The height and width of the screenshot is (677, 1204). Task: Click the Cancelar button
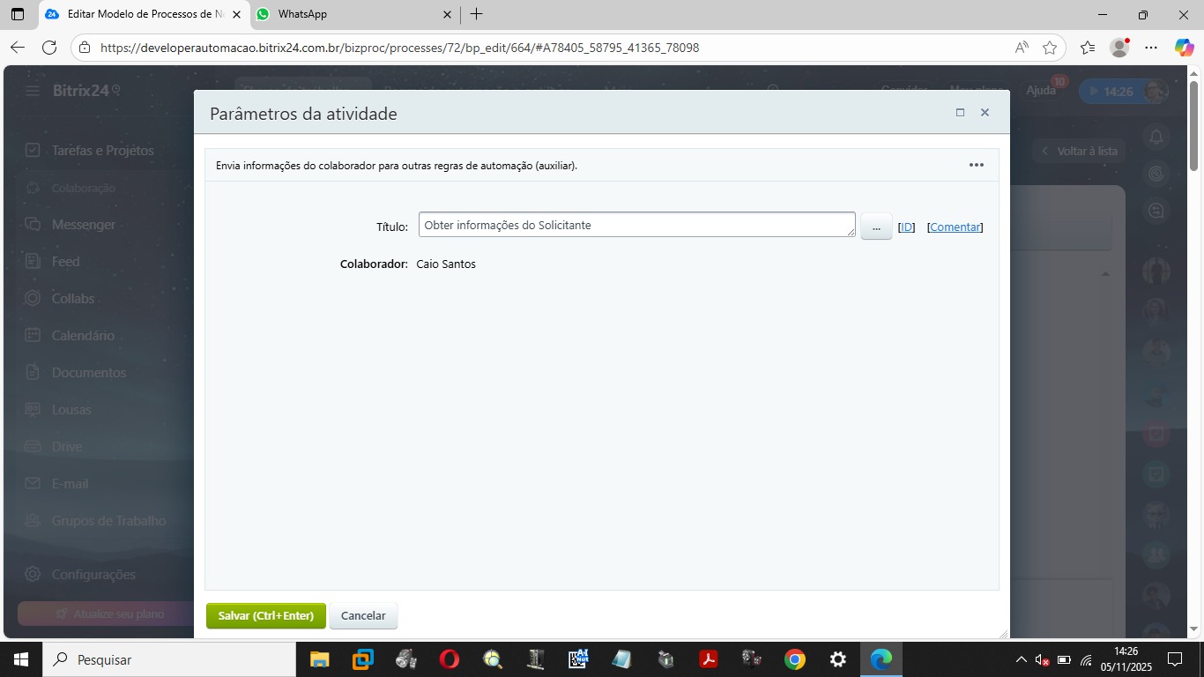click(x=363, y=615)
